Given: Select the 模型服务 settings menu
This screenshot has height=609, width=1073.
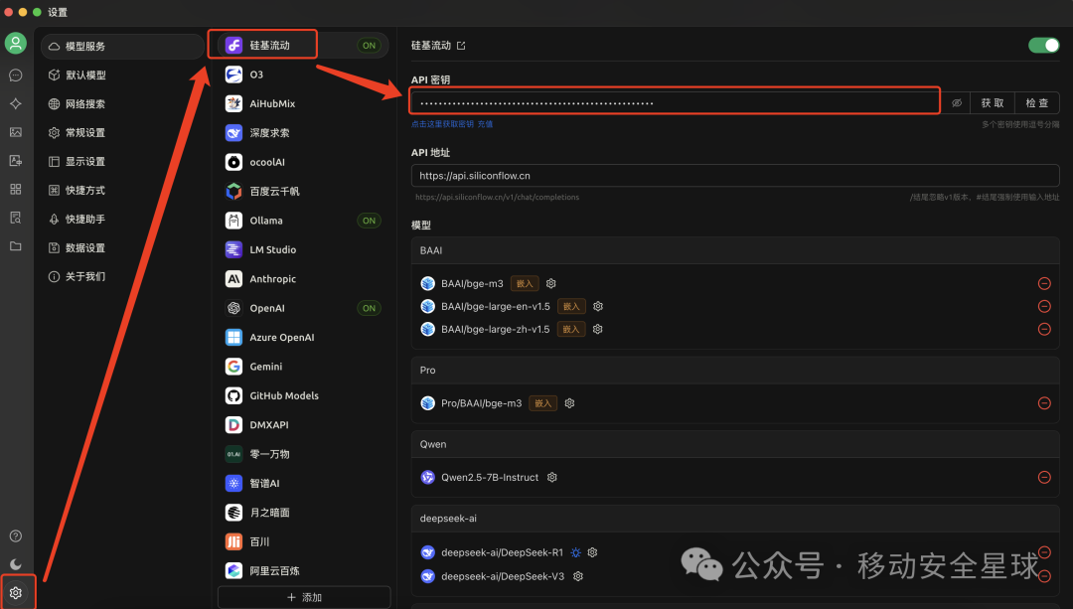Looking at the screenshot, I should tap(122, 46).
